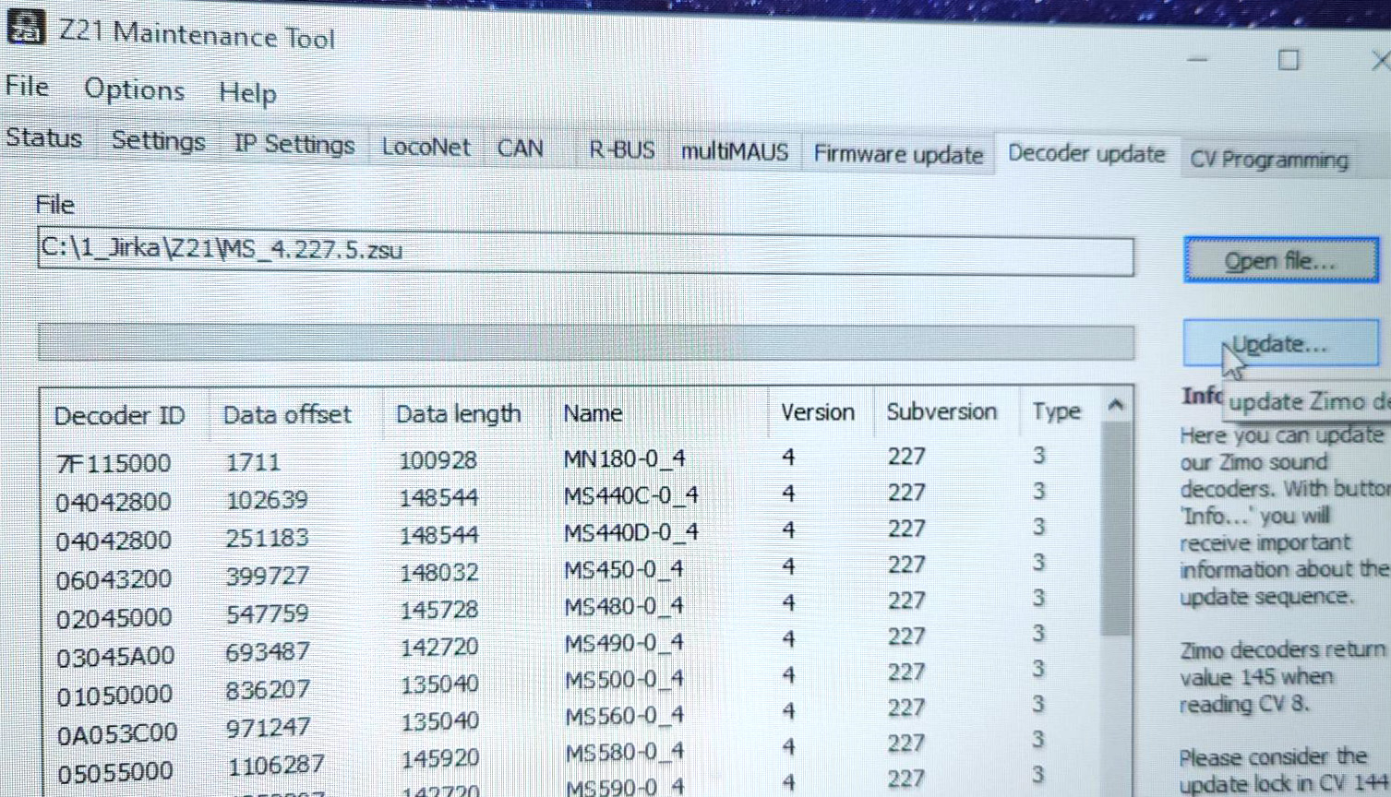
Task: Select the MN180-0_4 name cell
Action: pyautogui.click(x=624, y=458)
